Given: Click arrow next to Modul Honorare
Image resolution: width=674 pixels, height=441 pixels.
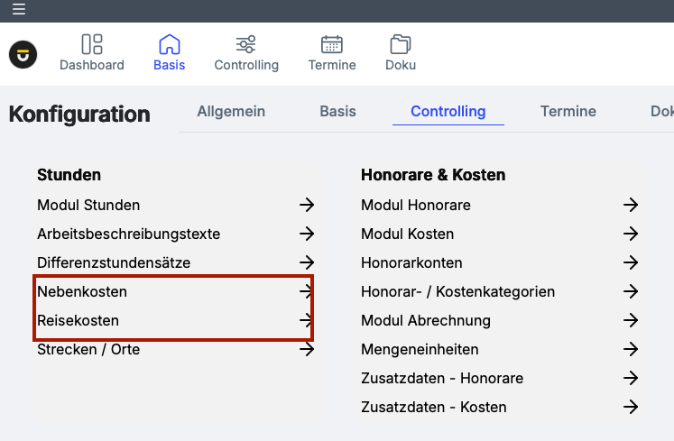Looking at the screenshot, I should (x=631, y=206).
